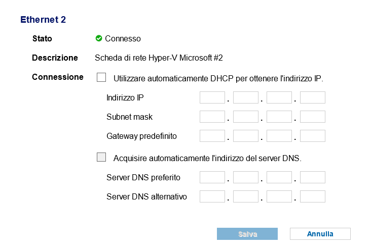Image resolution: width=371 pixels, height=252 pixels.
Task: Click first Subnet mask octet field
Action: 212,117
